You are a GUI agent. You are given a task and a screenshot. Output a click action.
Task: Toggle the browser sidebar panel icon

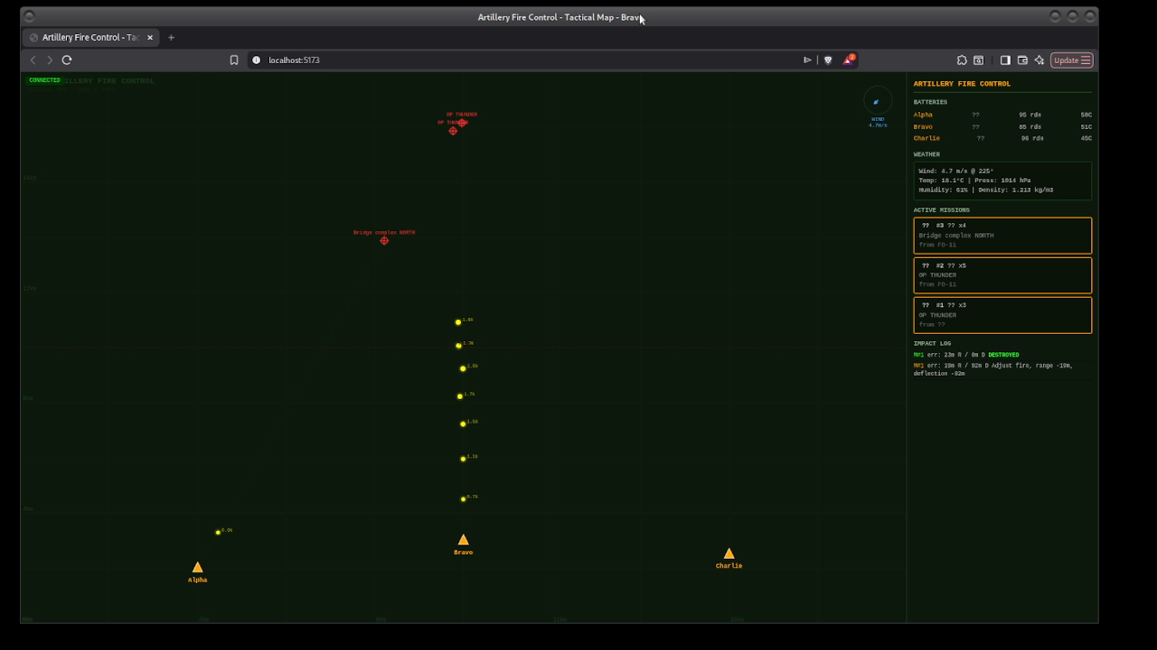[1004, 60]
